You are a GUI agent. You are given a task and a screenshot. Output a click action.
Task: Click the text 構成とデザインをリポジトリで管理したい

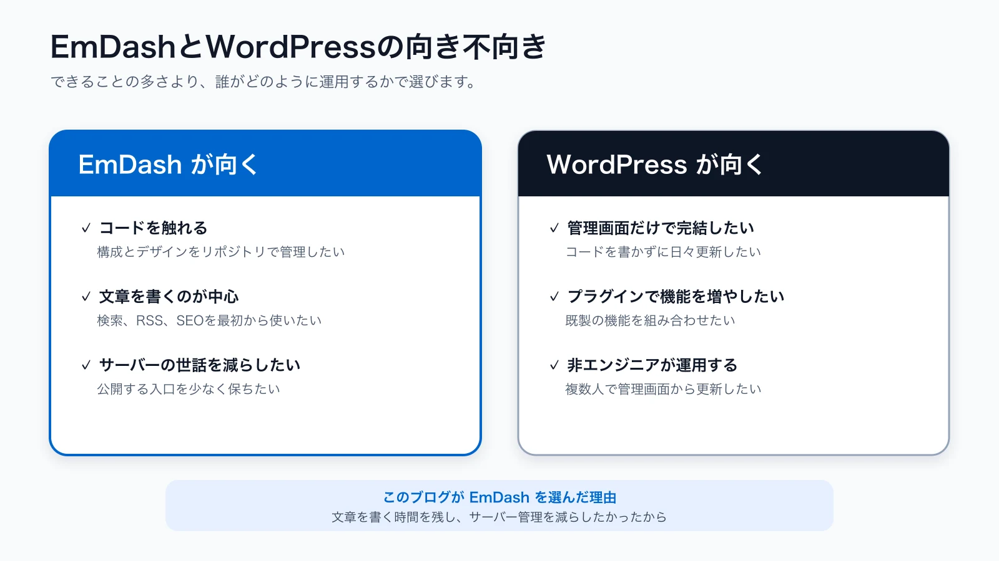coord(221,252)
